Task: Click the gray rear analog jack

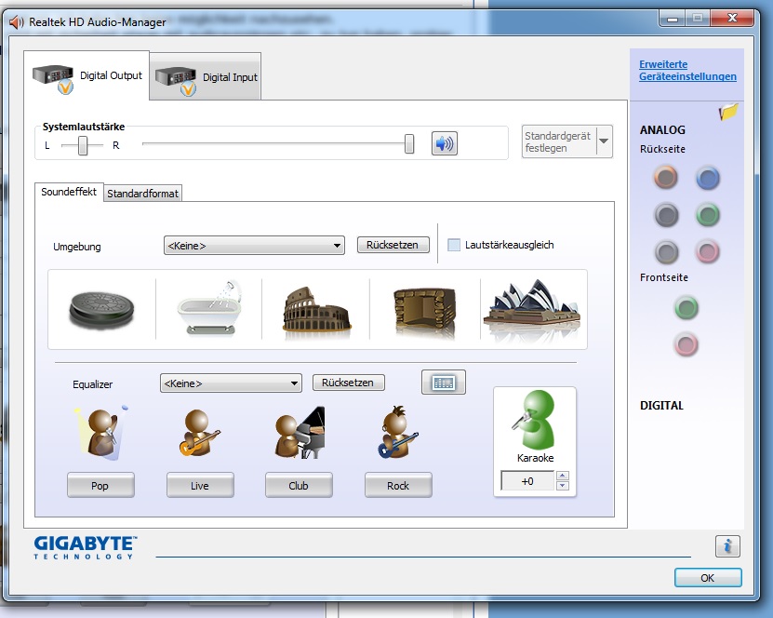Action: pos(667,252)
